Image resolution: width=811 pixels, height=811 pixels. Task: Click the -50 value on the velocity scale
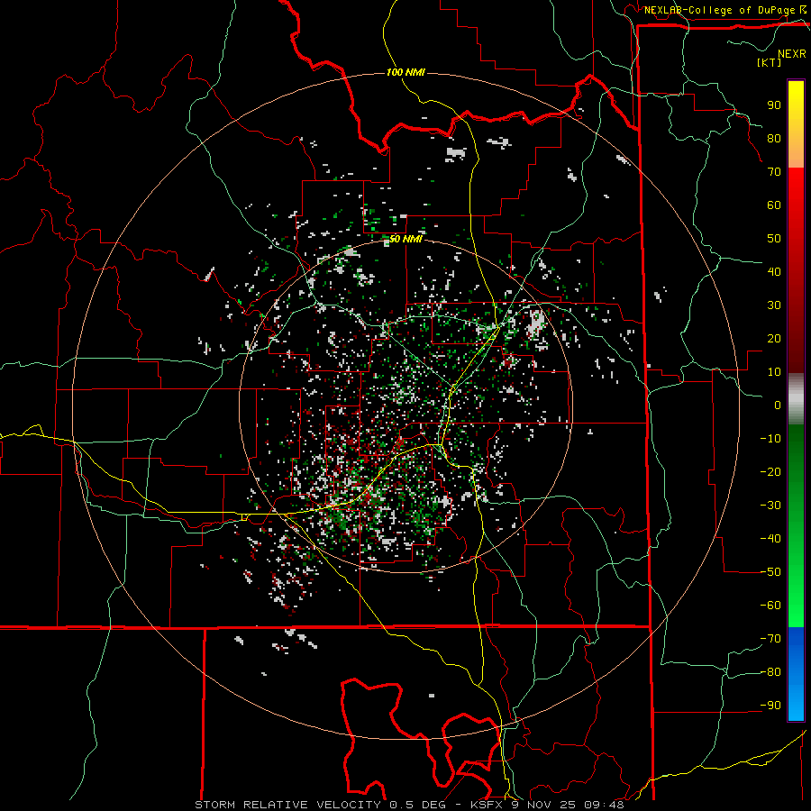click(x=770, y=572)
